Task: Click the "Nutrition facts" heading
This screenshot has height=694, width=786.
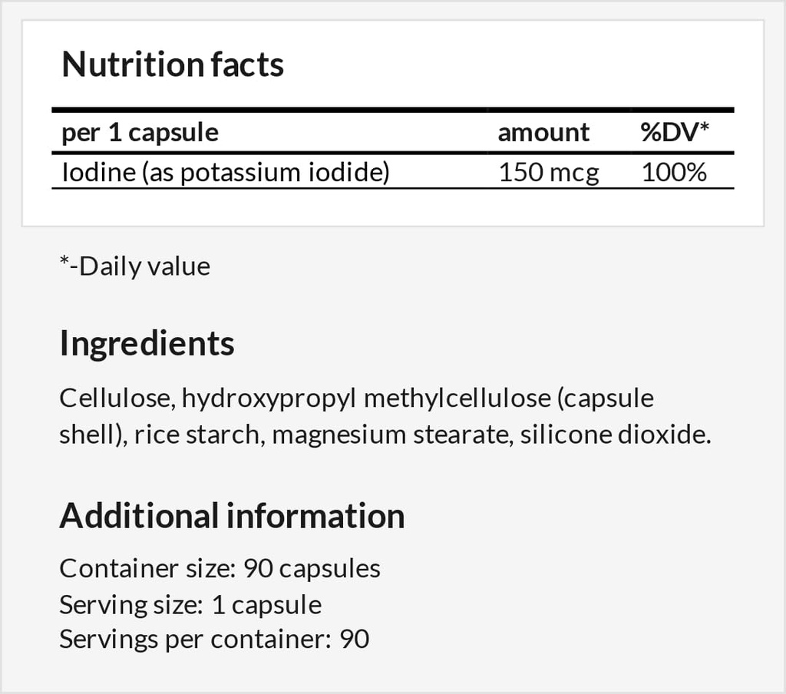Action: [173, 65]
